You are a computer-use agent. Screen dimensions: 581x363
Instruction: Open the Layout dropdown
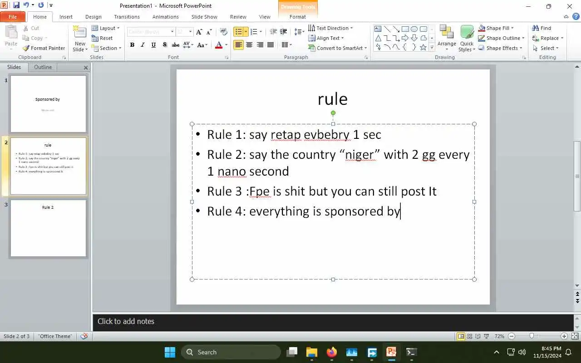click(x=106, y=28)
